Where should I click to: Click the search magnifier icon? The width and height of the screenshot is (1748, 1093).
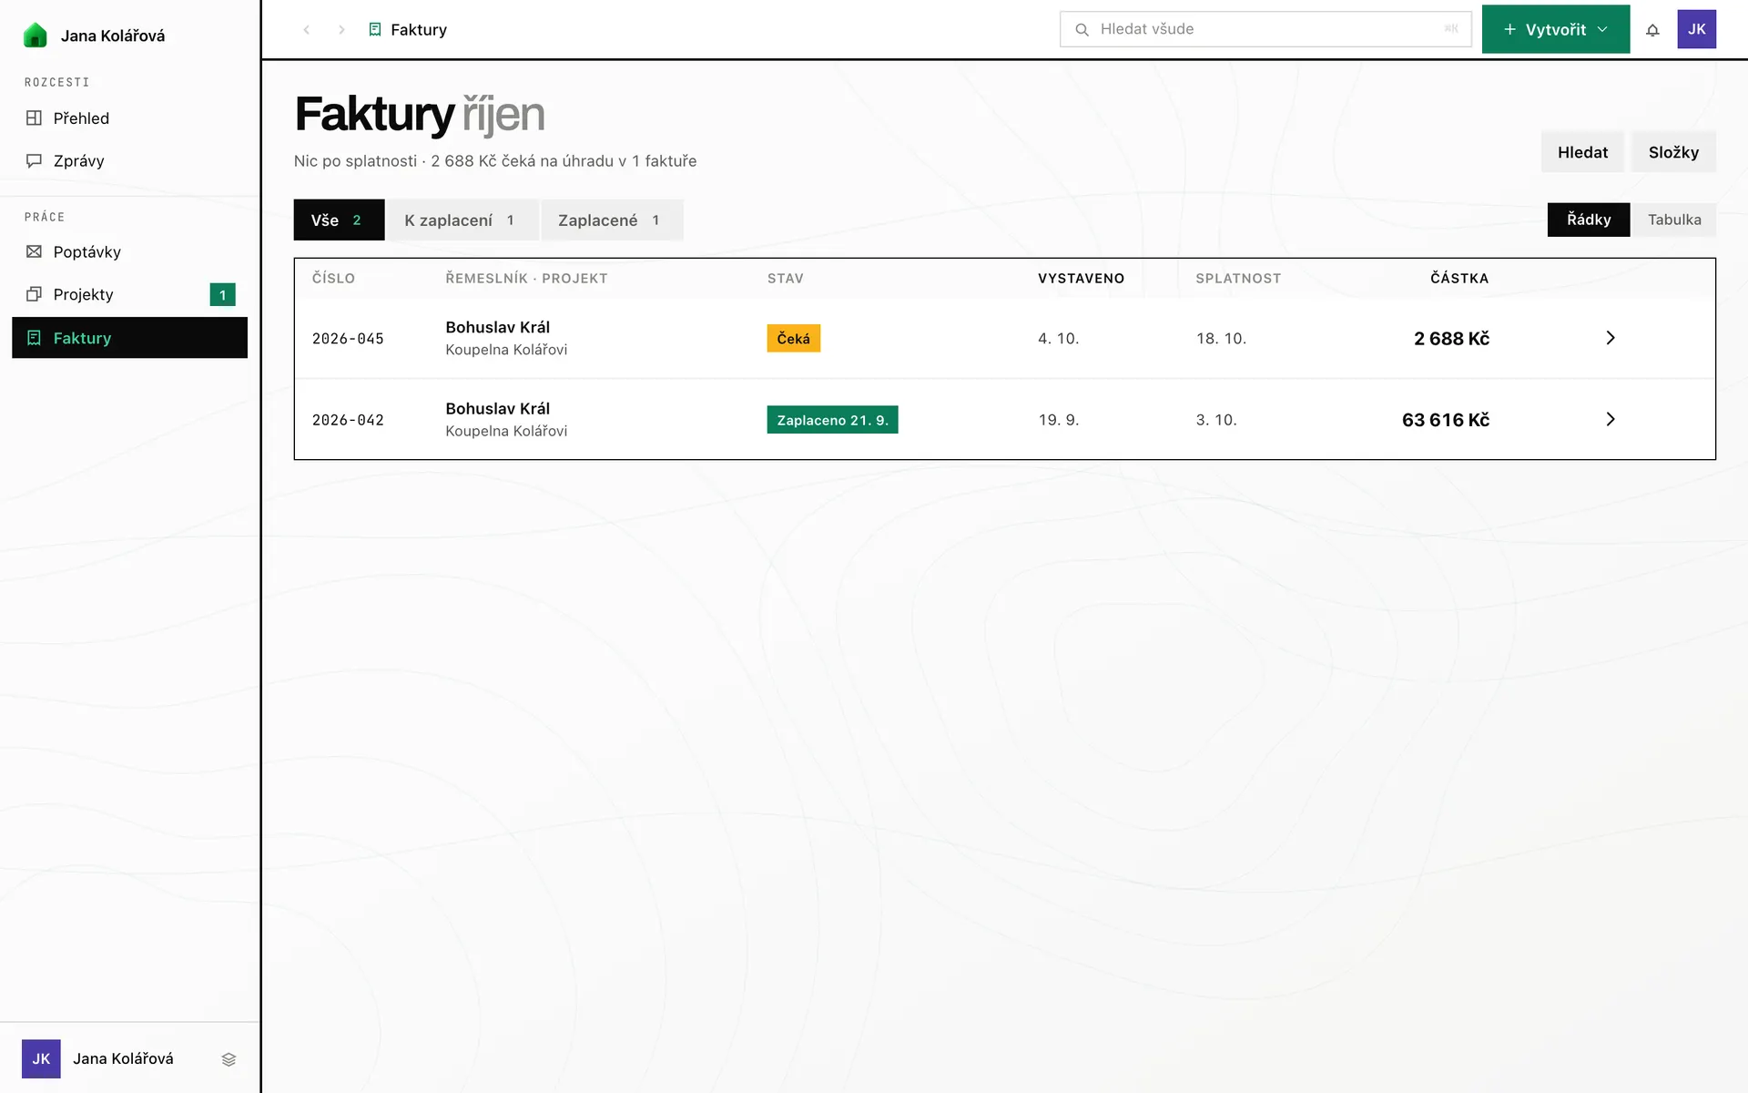tap(1082, 29)
